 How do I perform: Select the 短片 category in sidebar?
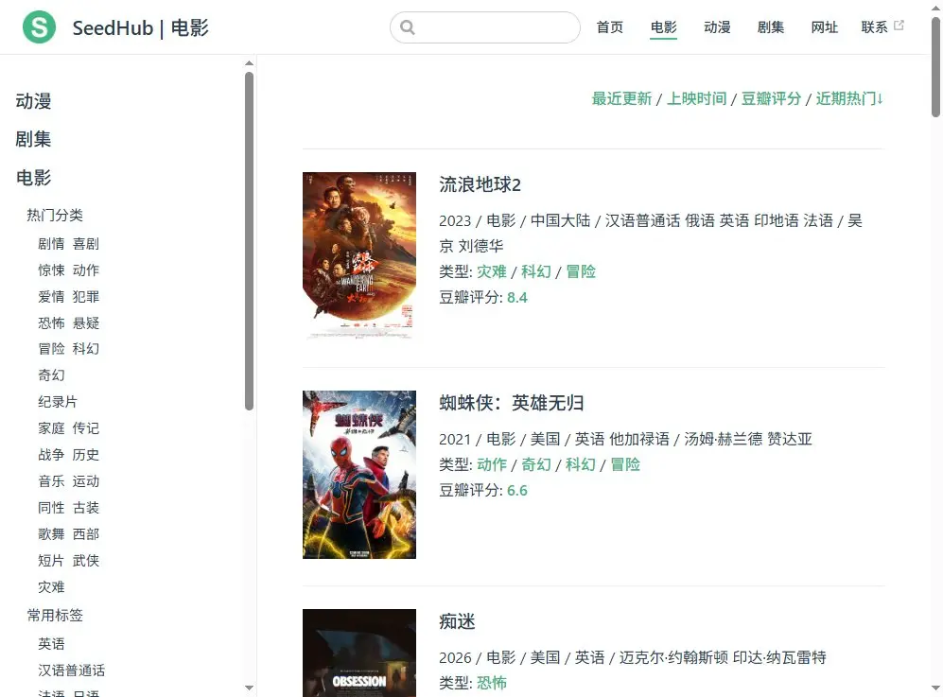[51, 561]
